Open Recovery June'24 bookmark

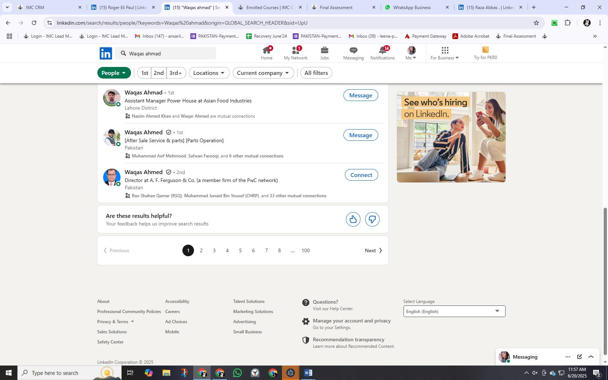266,36
